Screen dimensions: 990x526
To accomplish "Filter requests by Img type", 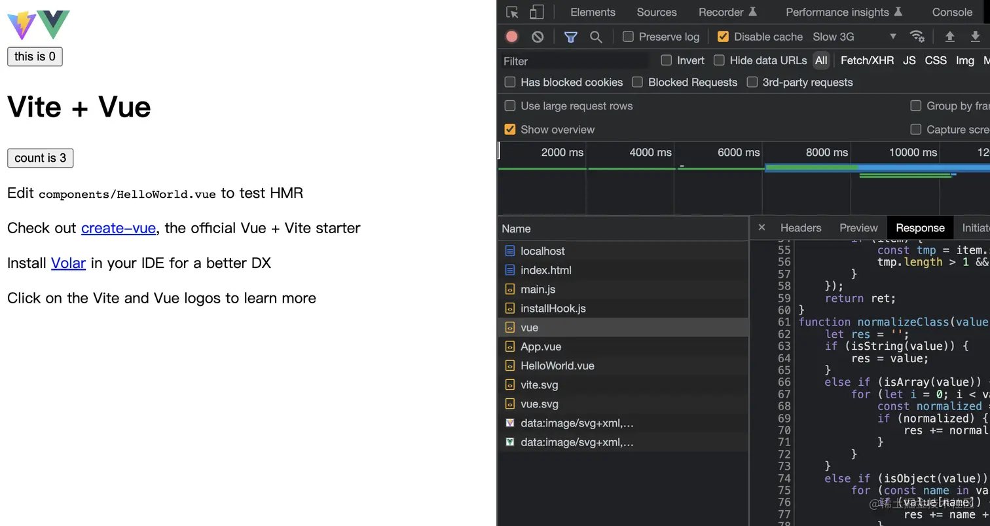I will (964, 60).
